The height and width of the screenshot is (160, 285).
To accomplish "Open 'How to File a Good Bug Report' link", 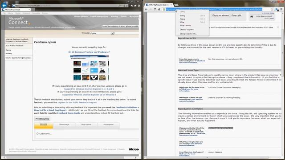I will point(50,110).
